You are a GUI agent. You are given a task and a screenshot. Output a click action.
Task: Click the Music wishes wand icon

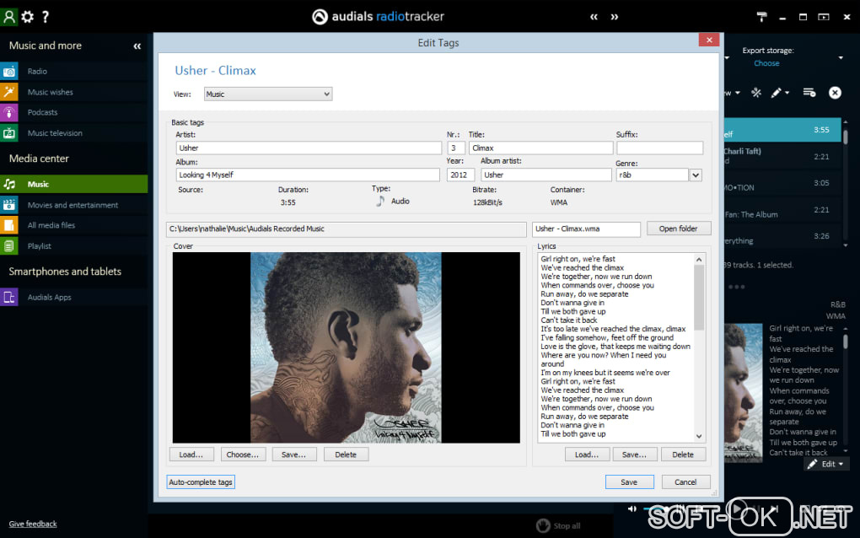[9, 92]
